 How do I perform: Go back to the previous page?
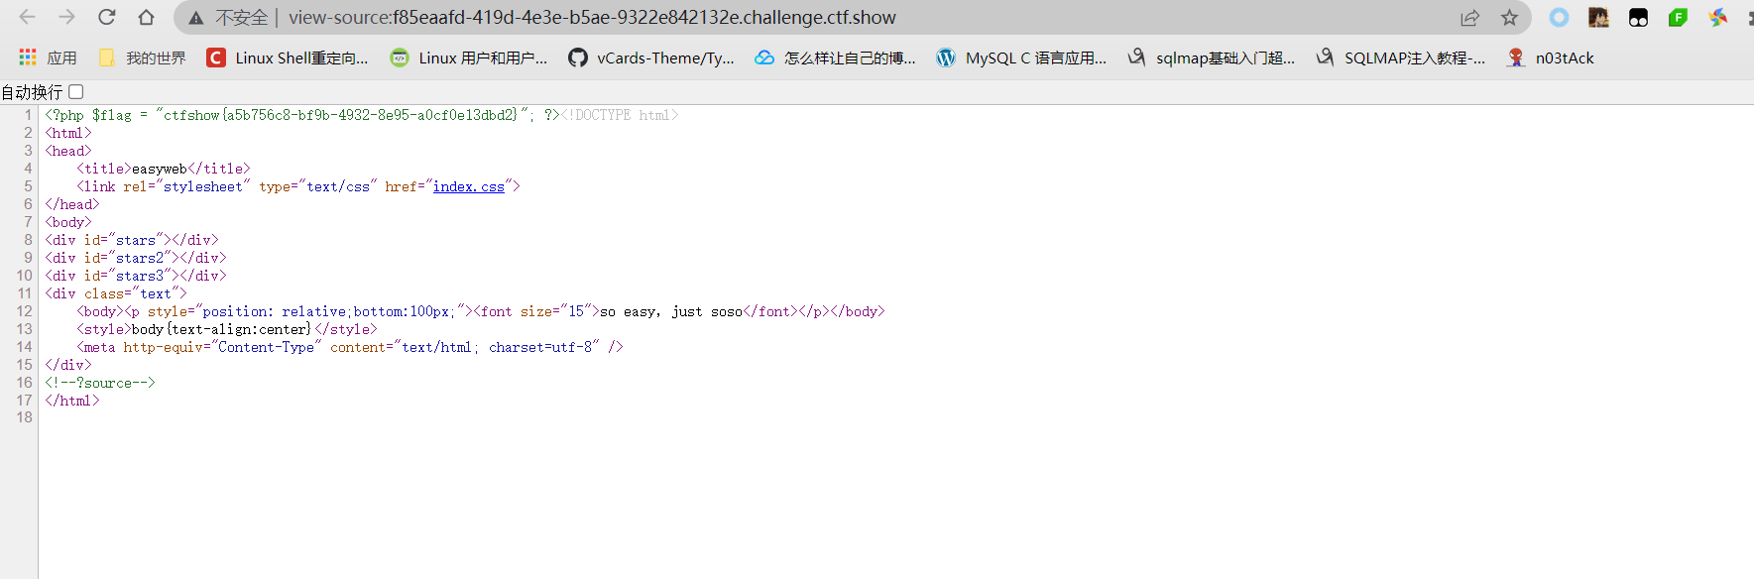click(28, 17)
